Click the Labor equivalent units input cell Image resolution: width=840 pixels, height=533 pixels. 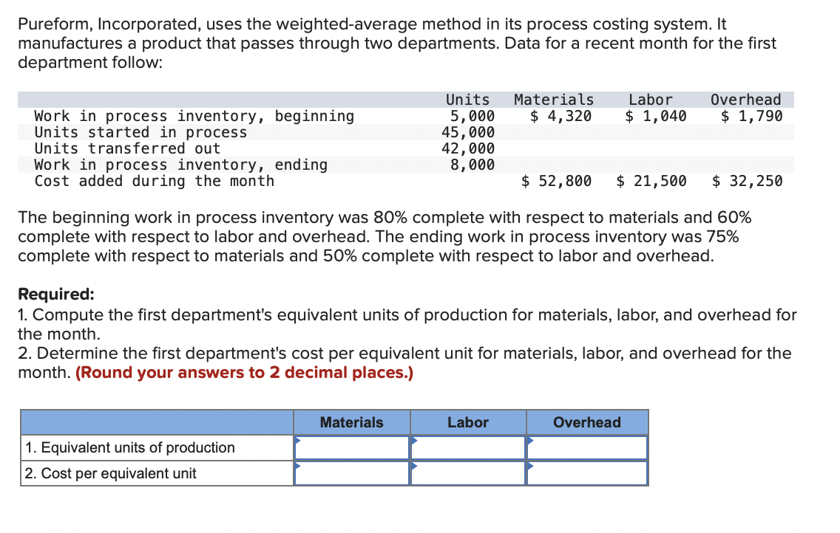point(468,447)
